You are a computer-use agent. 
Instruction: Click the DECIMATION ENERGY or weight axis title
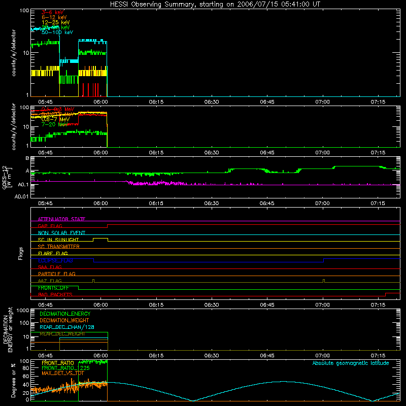(8, 329)
